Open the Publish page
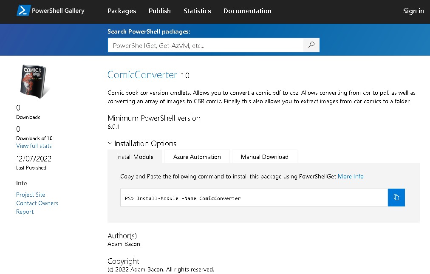 pos(160,11)
